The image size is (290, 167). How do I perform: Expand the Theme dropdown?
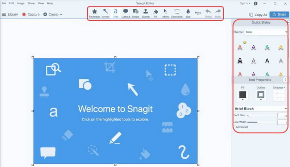(x=266, y=32)
